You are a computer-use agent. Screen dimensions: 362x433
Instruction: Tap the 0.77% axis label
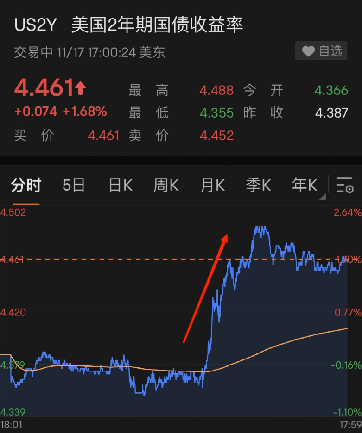(348, 312)
